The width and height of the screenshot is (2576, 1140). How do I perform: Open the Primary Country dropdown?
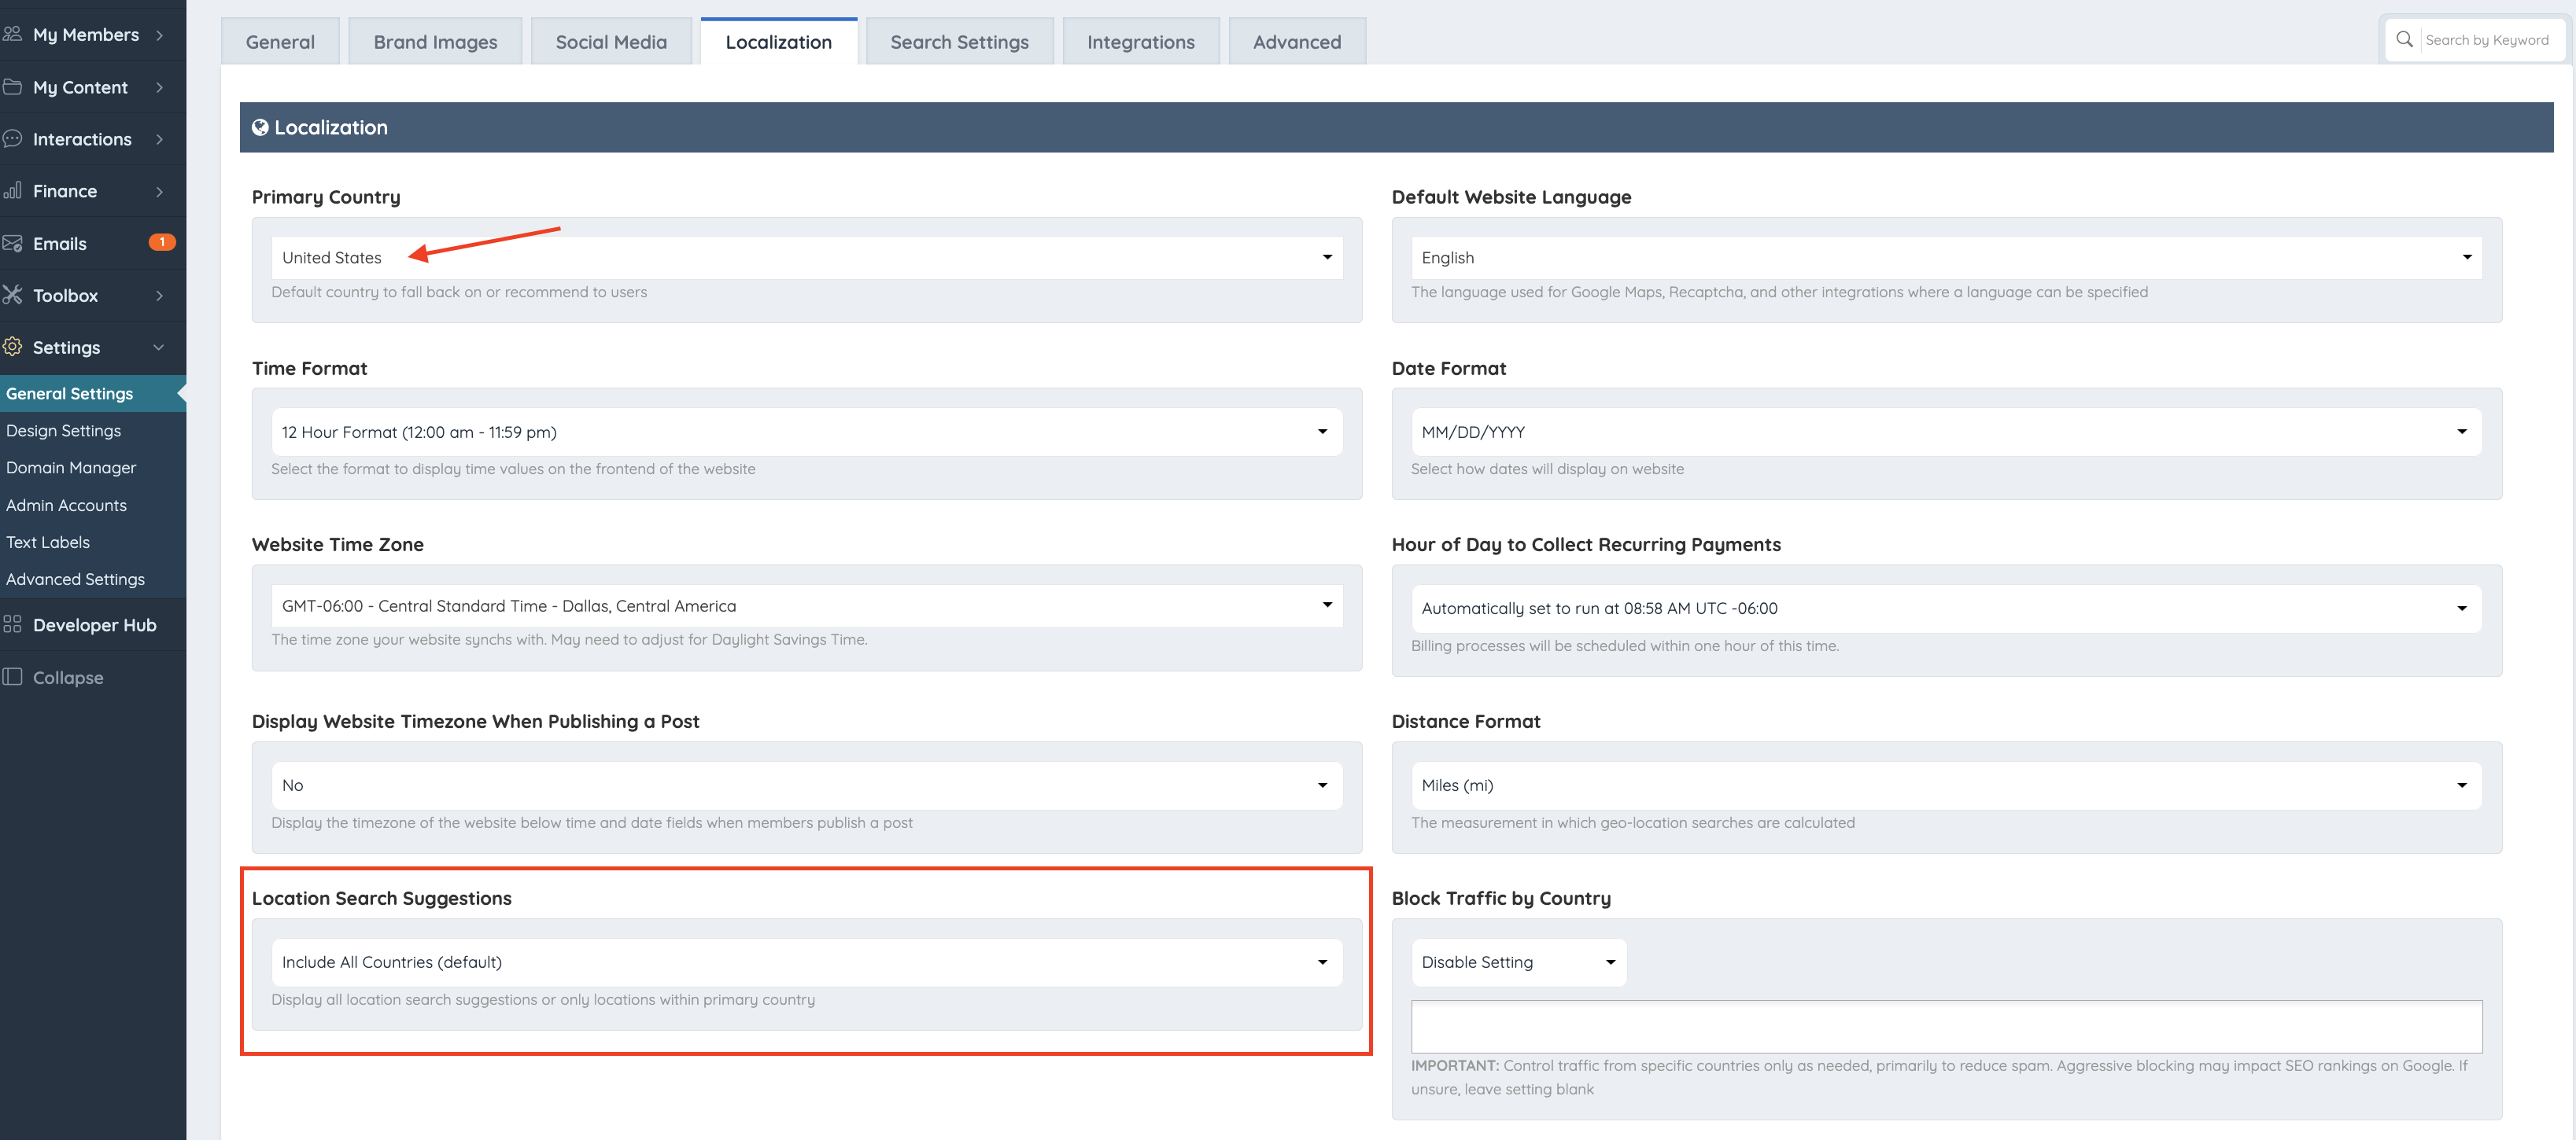click(x=806, y=258)
